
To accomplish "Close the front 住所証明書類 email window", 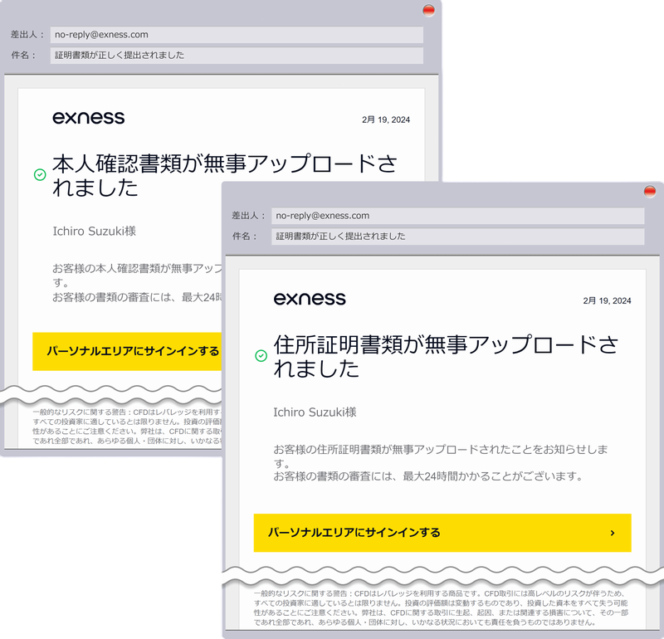I will (x=650, y=191).
